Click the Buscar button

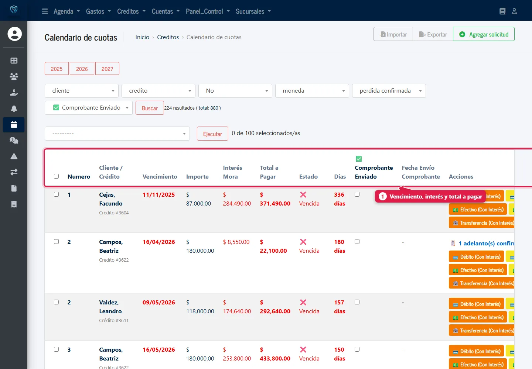click(x=150, y=108)
